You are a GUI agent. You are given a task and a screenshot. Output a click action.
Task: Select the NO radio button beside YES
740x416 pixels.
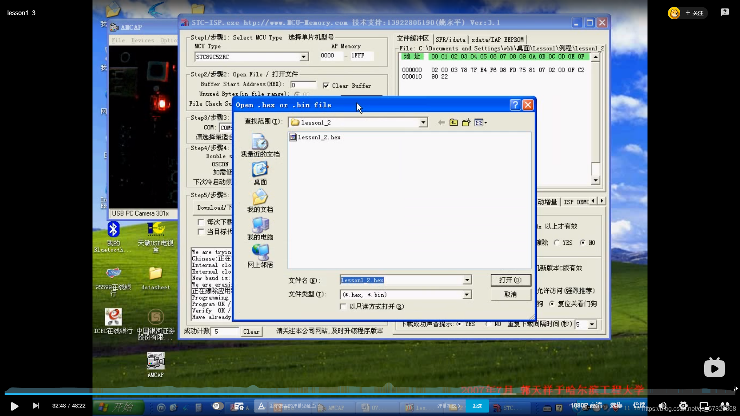pyautogui.click(x=583, y=243)
